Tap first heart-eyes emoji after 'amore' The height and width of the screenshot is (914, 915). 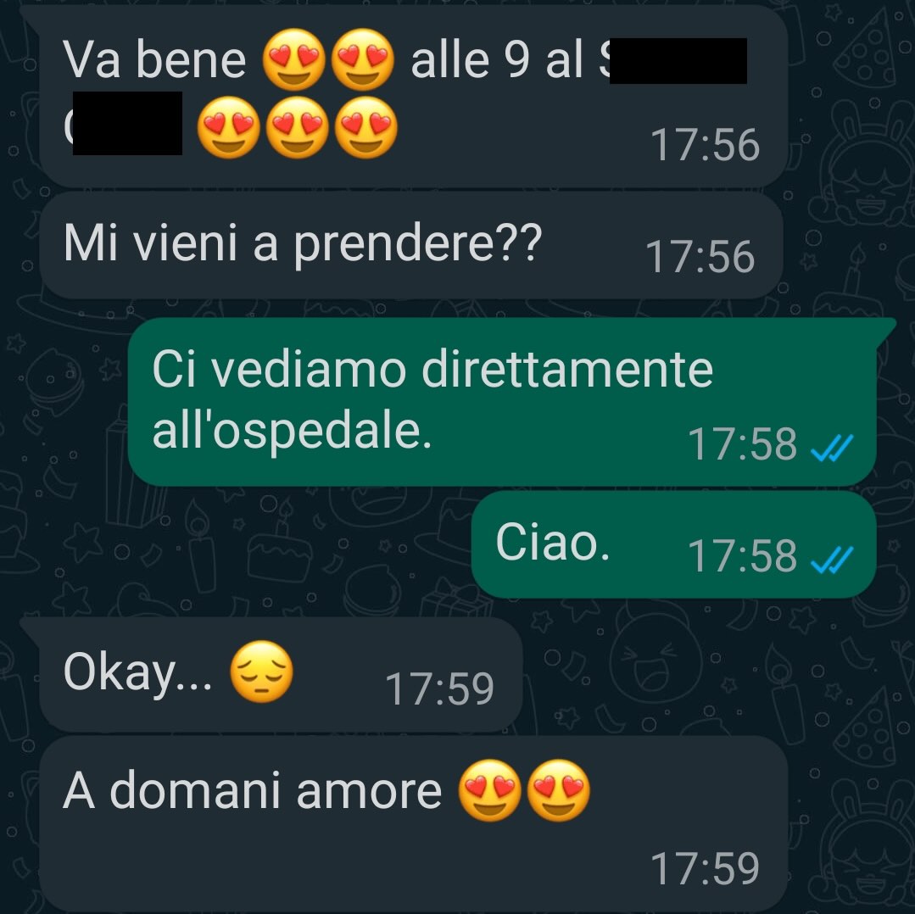coord(489,791)
